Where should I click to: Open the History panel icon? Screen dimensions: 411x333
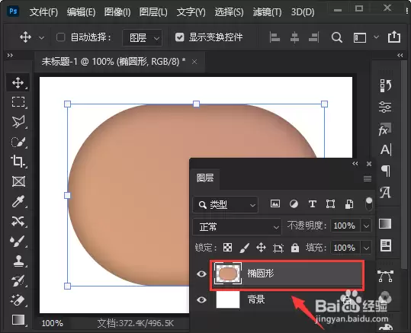pos(385,85)
